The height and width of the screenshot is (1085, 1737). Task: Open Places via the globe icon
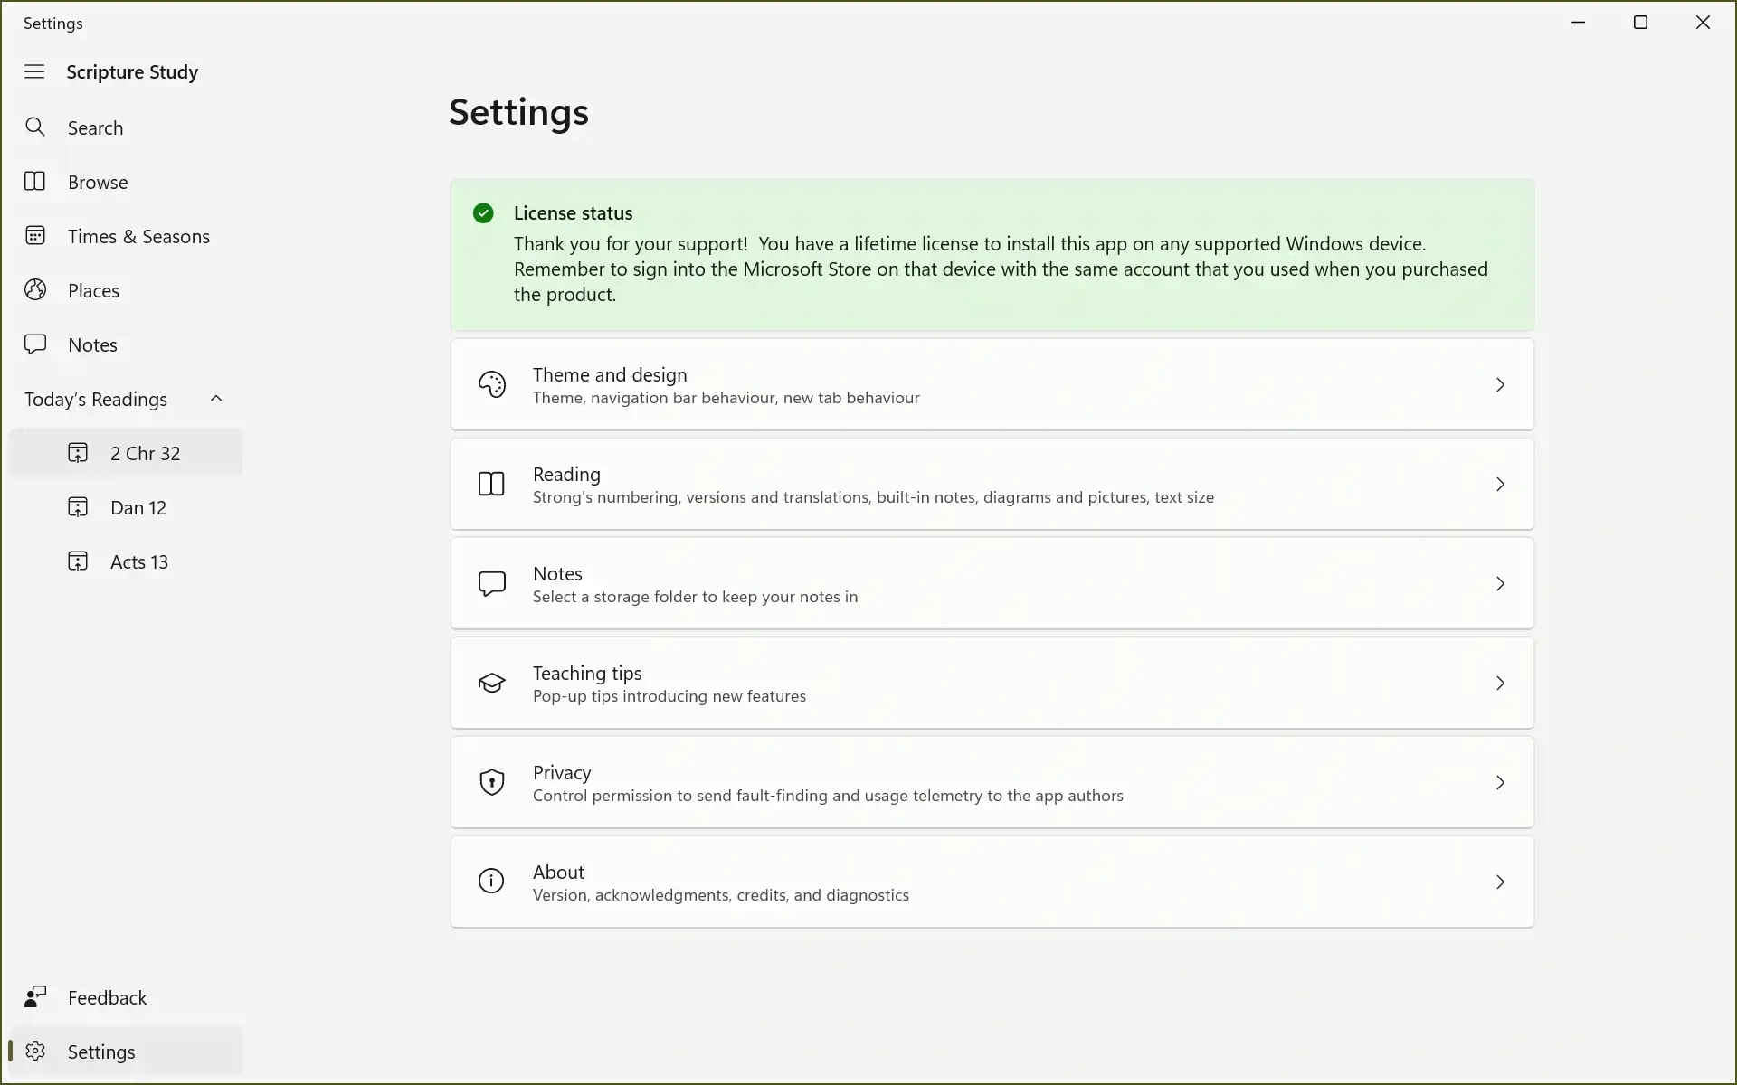coord(34,289)
